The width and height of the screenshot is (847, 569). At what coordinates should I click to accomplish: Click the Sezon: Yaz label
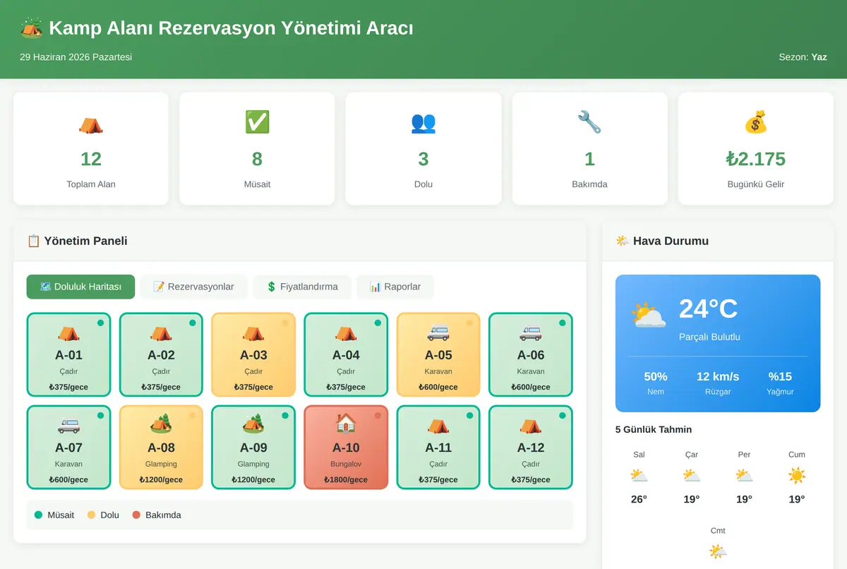coord(803,56)
